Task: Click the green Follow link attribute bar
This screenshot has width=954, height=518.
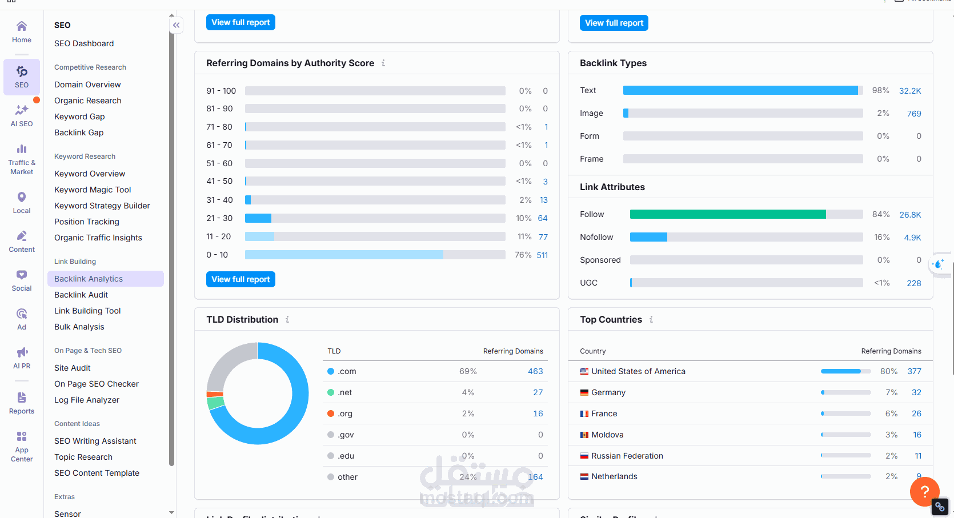Action: pos(728,214)
